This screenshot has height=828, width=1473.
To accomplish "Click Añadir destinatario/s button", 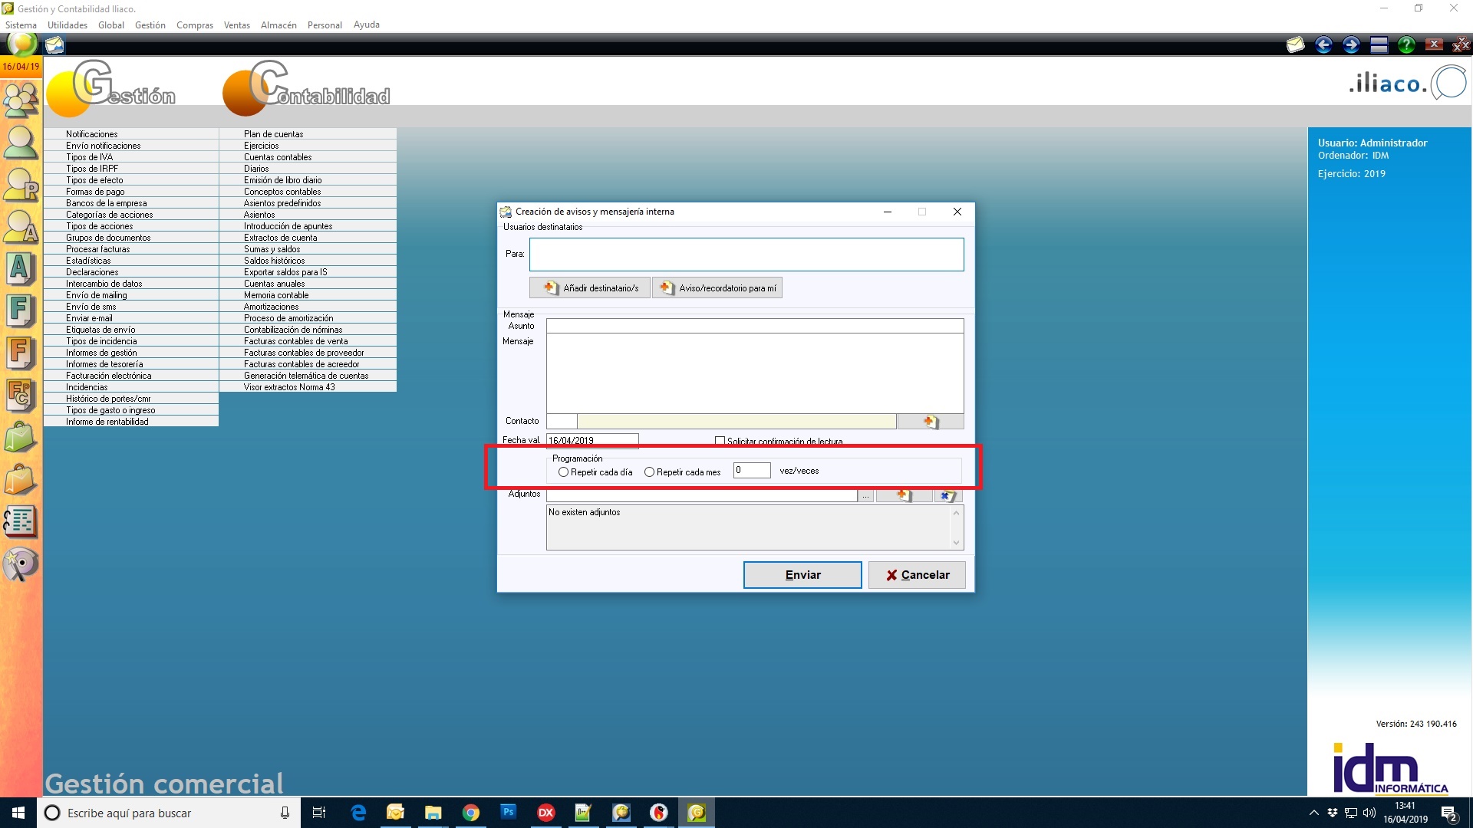I will click(x=590, y=288).
